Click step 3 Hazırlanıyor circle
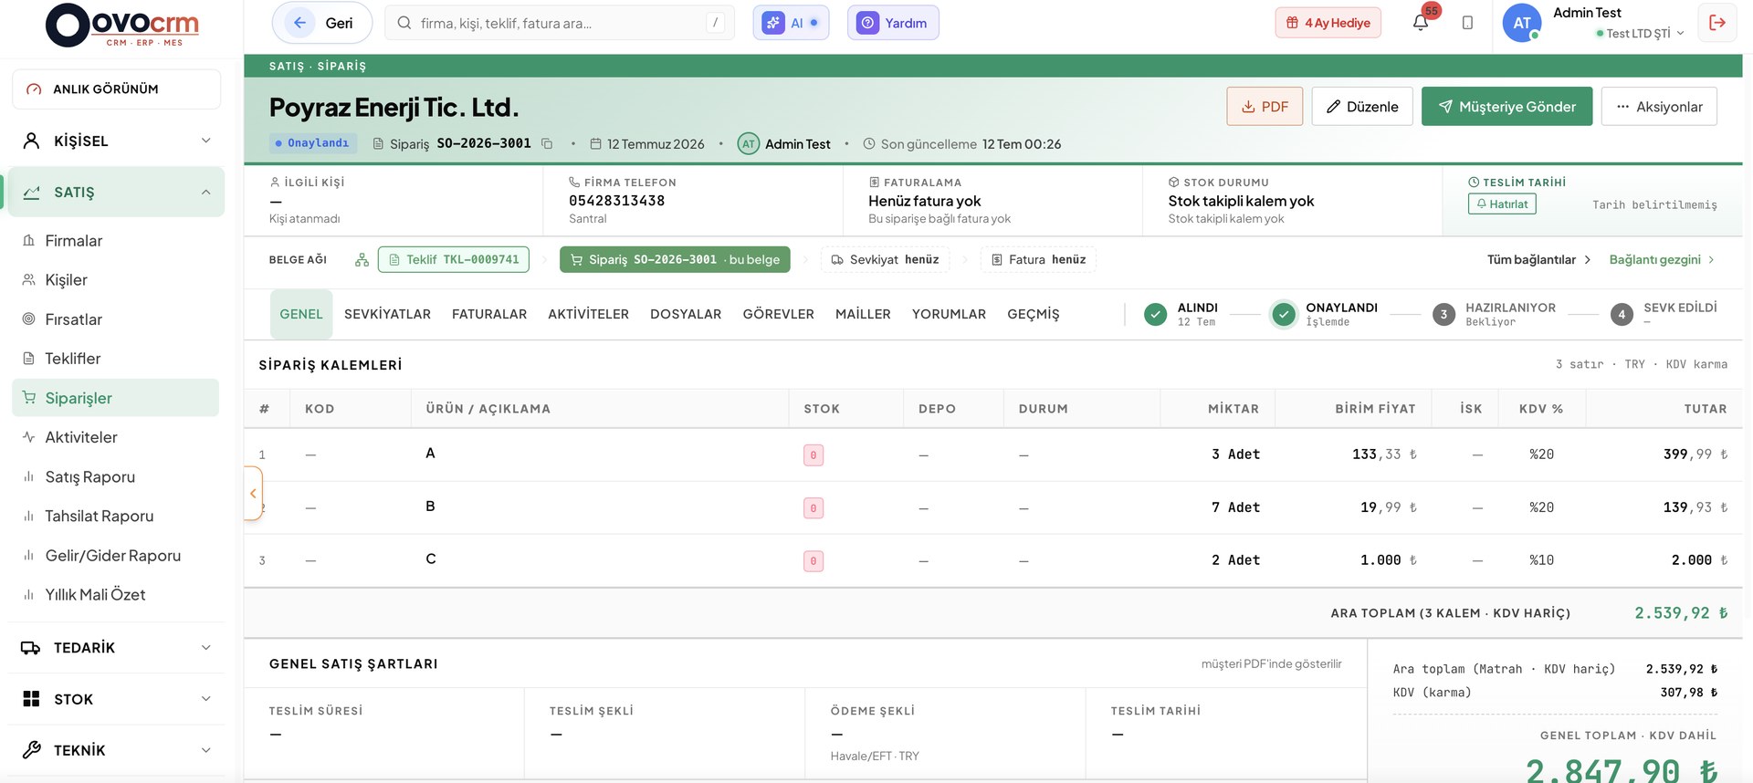 click(x=1443, y=315)
